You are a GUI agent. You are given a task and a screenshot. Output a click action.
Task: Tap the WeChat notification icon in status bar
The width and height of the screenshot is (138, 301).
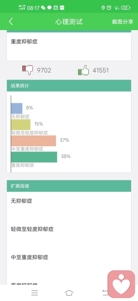[x=43, y=8]
